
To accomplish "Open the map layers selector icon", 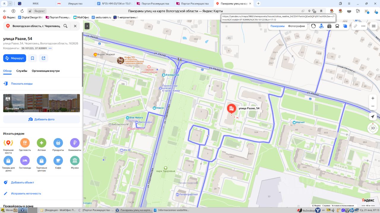I will [345, 26].
